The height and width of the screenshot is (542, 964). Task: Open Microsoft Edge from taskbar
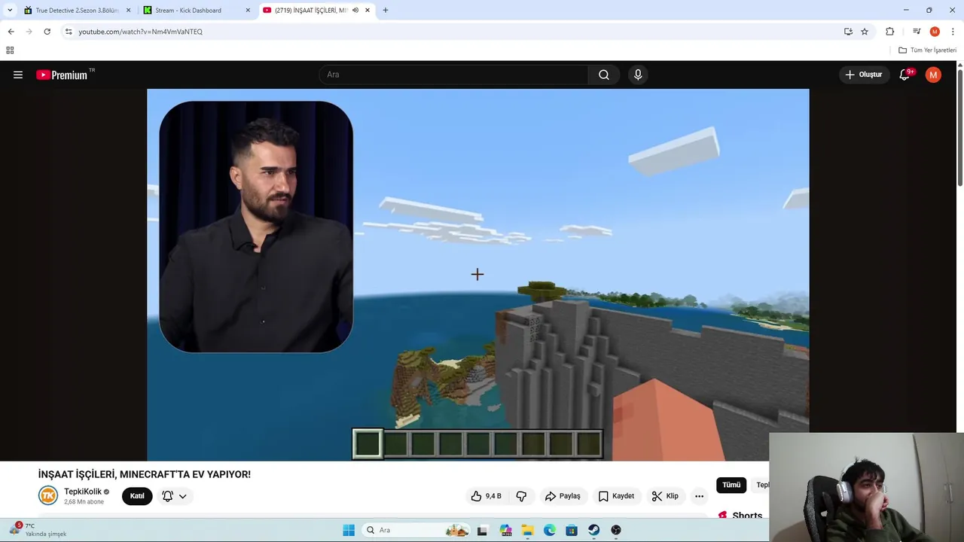(550, 530)
